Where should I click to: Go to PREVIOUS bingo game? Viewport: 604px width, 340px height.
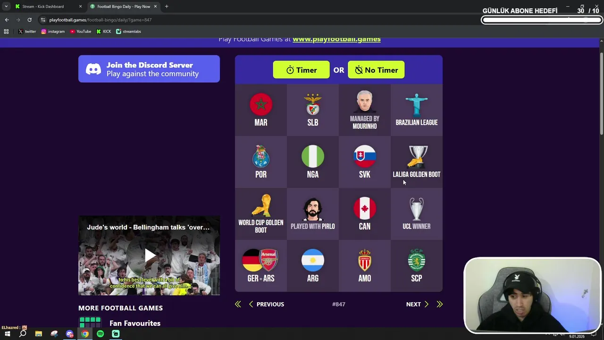click(x=266, y=304)
